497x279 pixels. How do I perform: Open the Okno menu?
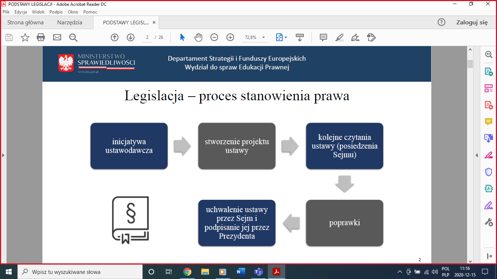(73, 12)
